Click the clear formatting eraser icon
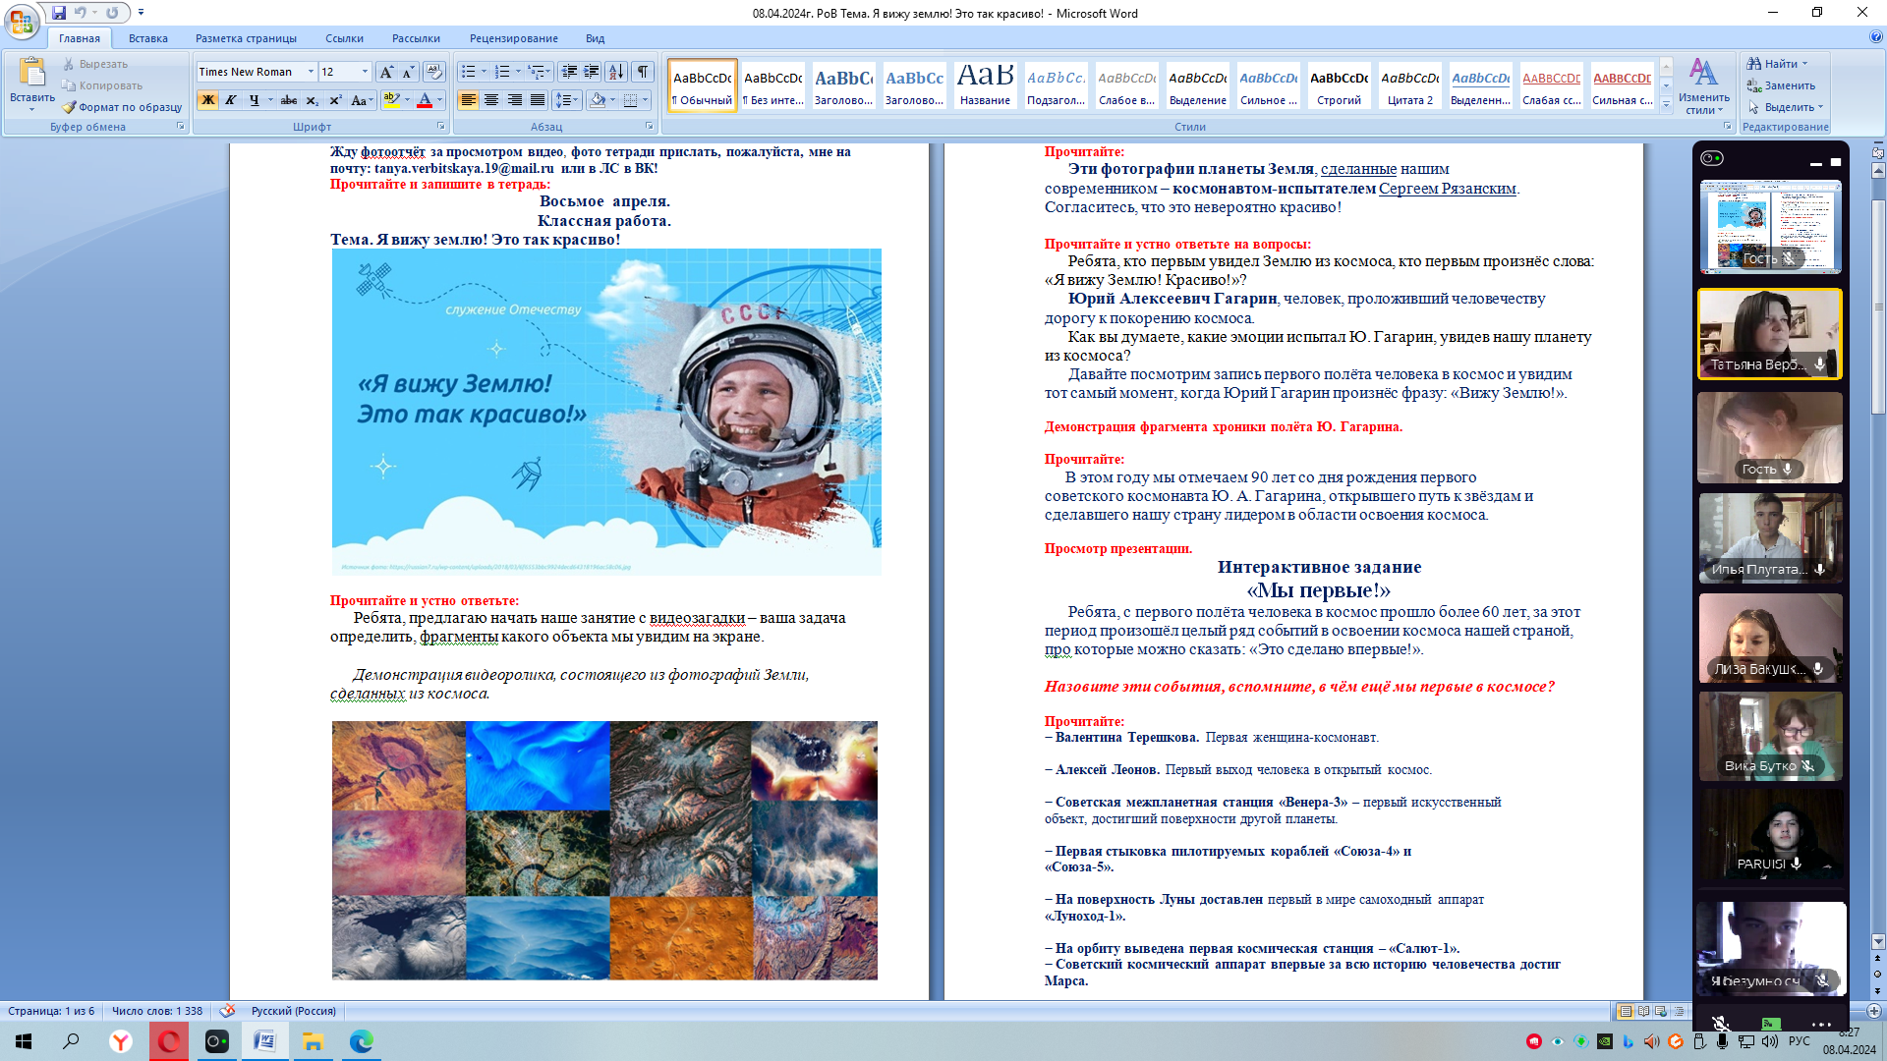1887x1061 pixels. 434,72
